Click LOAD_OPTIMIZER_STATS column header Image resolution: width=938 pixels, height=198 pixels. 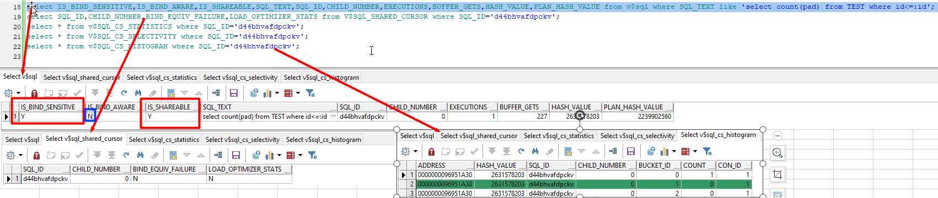point(249,169)
